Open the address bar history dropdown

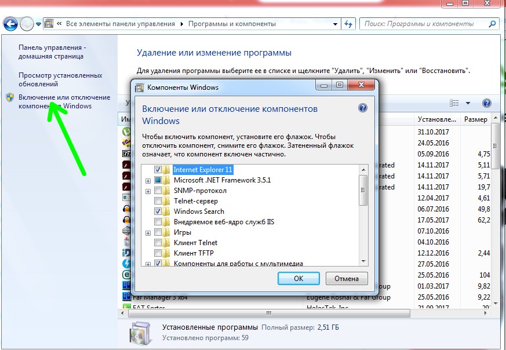(x=335, y=24)
